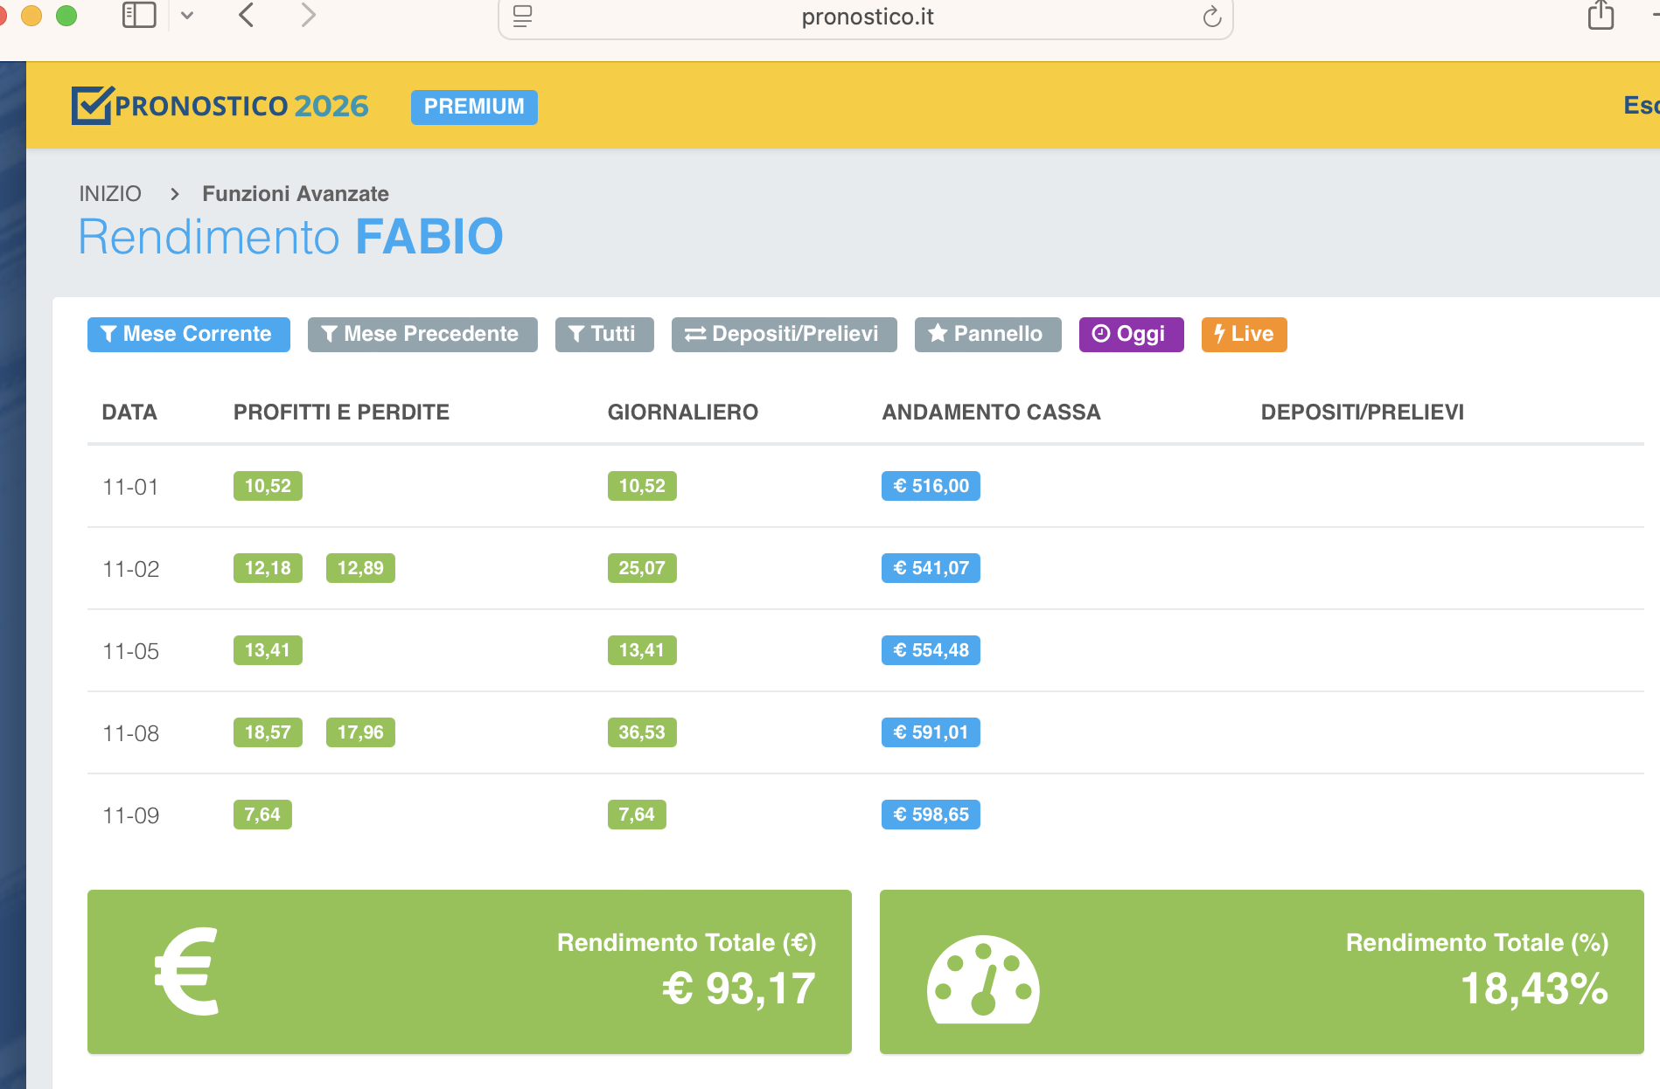Viewport: 1660px width, 1089px height.
Task: Click the browser forward arrow
Action: pyautogui.click(x=308, y=15)
